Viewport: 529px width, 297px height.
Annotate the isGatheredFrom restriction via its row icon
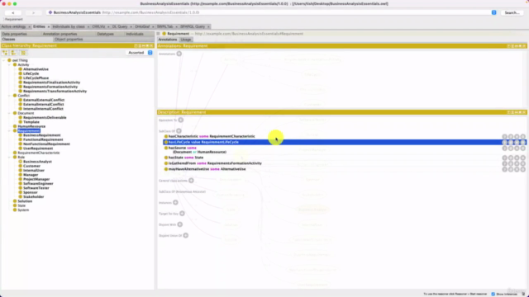511,163
